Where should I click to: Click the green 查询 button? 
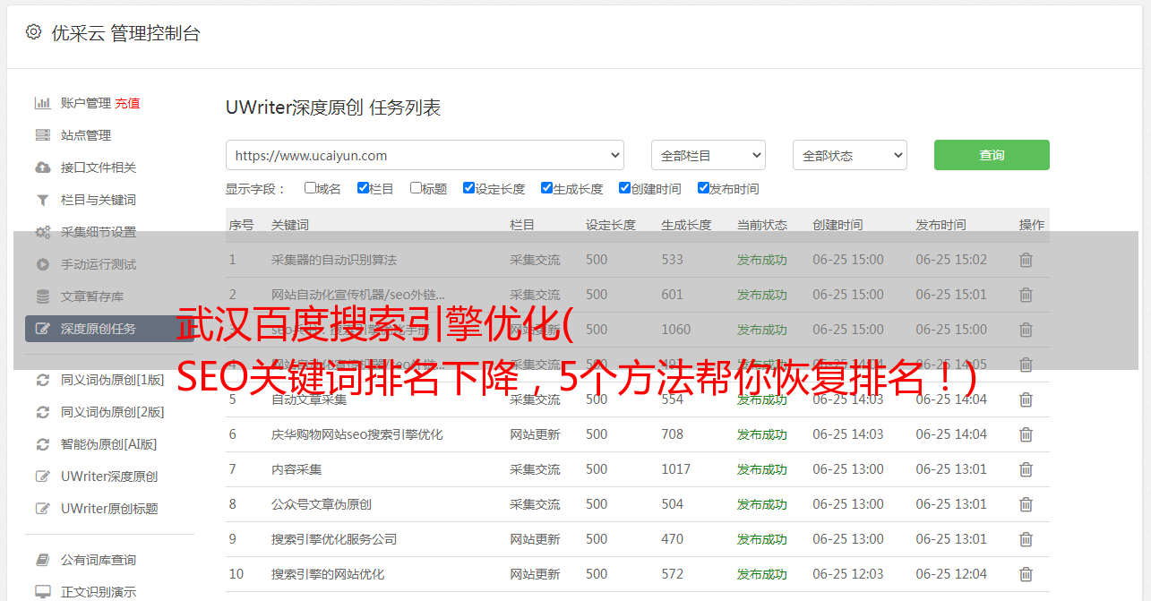[x=991, y=155]
